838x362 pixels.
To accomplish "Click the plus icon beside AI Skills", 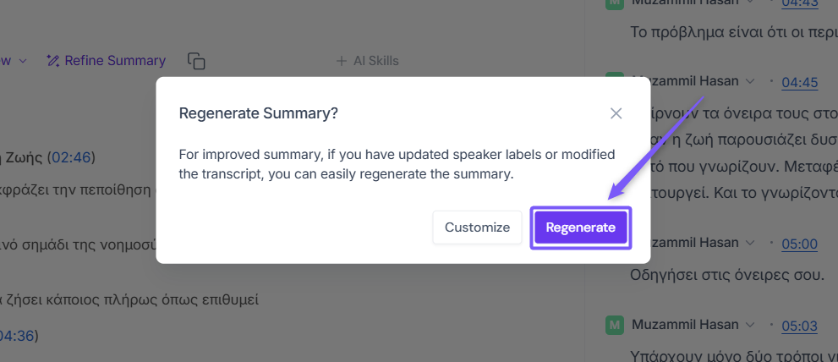I will click(x=342, y=61).
